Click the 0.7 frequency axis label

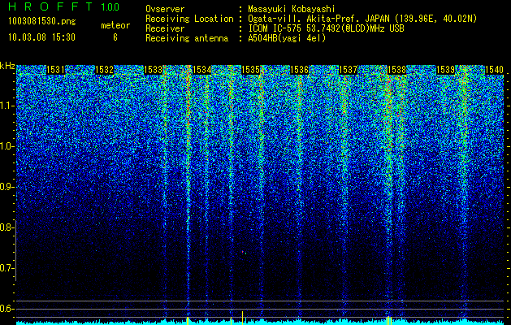click(7, 268)
